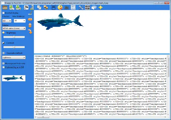Maximize the Images to Ascii Art window
171x120 pixels.
pyautogui.click(x=161, y=3)
